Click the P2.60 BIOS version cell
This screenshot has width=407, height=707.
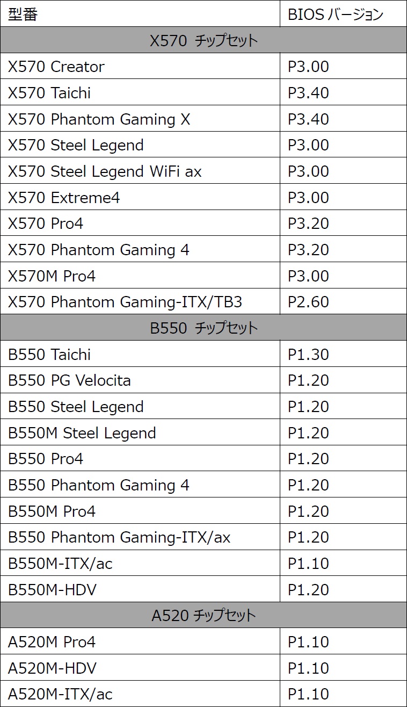tap(308, 302)
